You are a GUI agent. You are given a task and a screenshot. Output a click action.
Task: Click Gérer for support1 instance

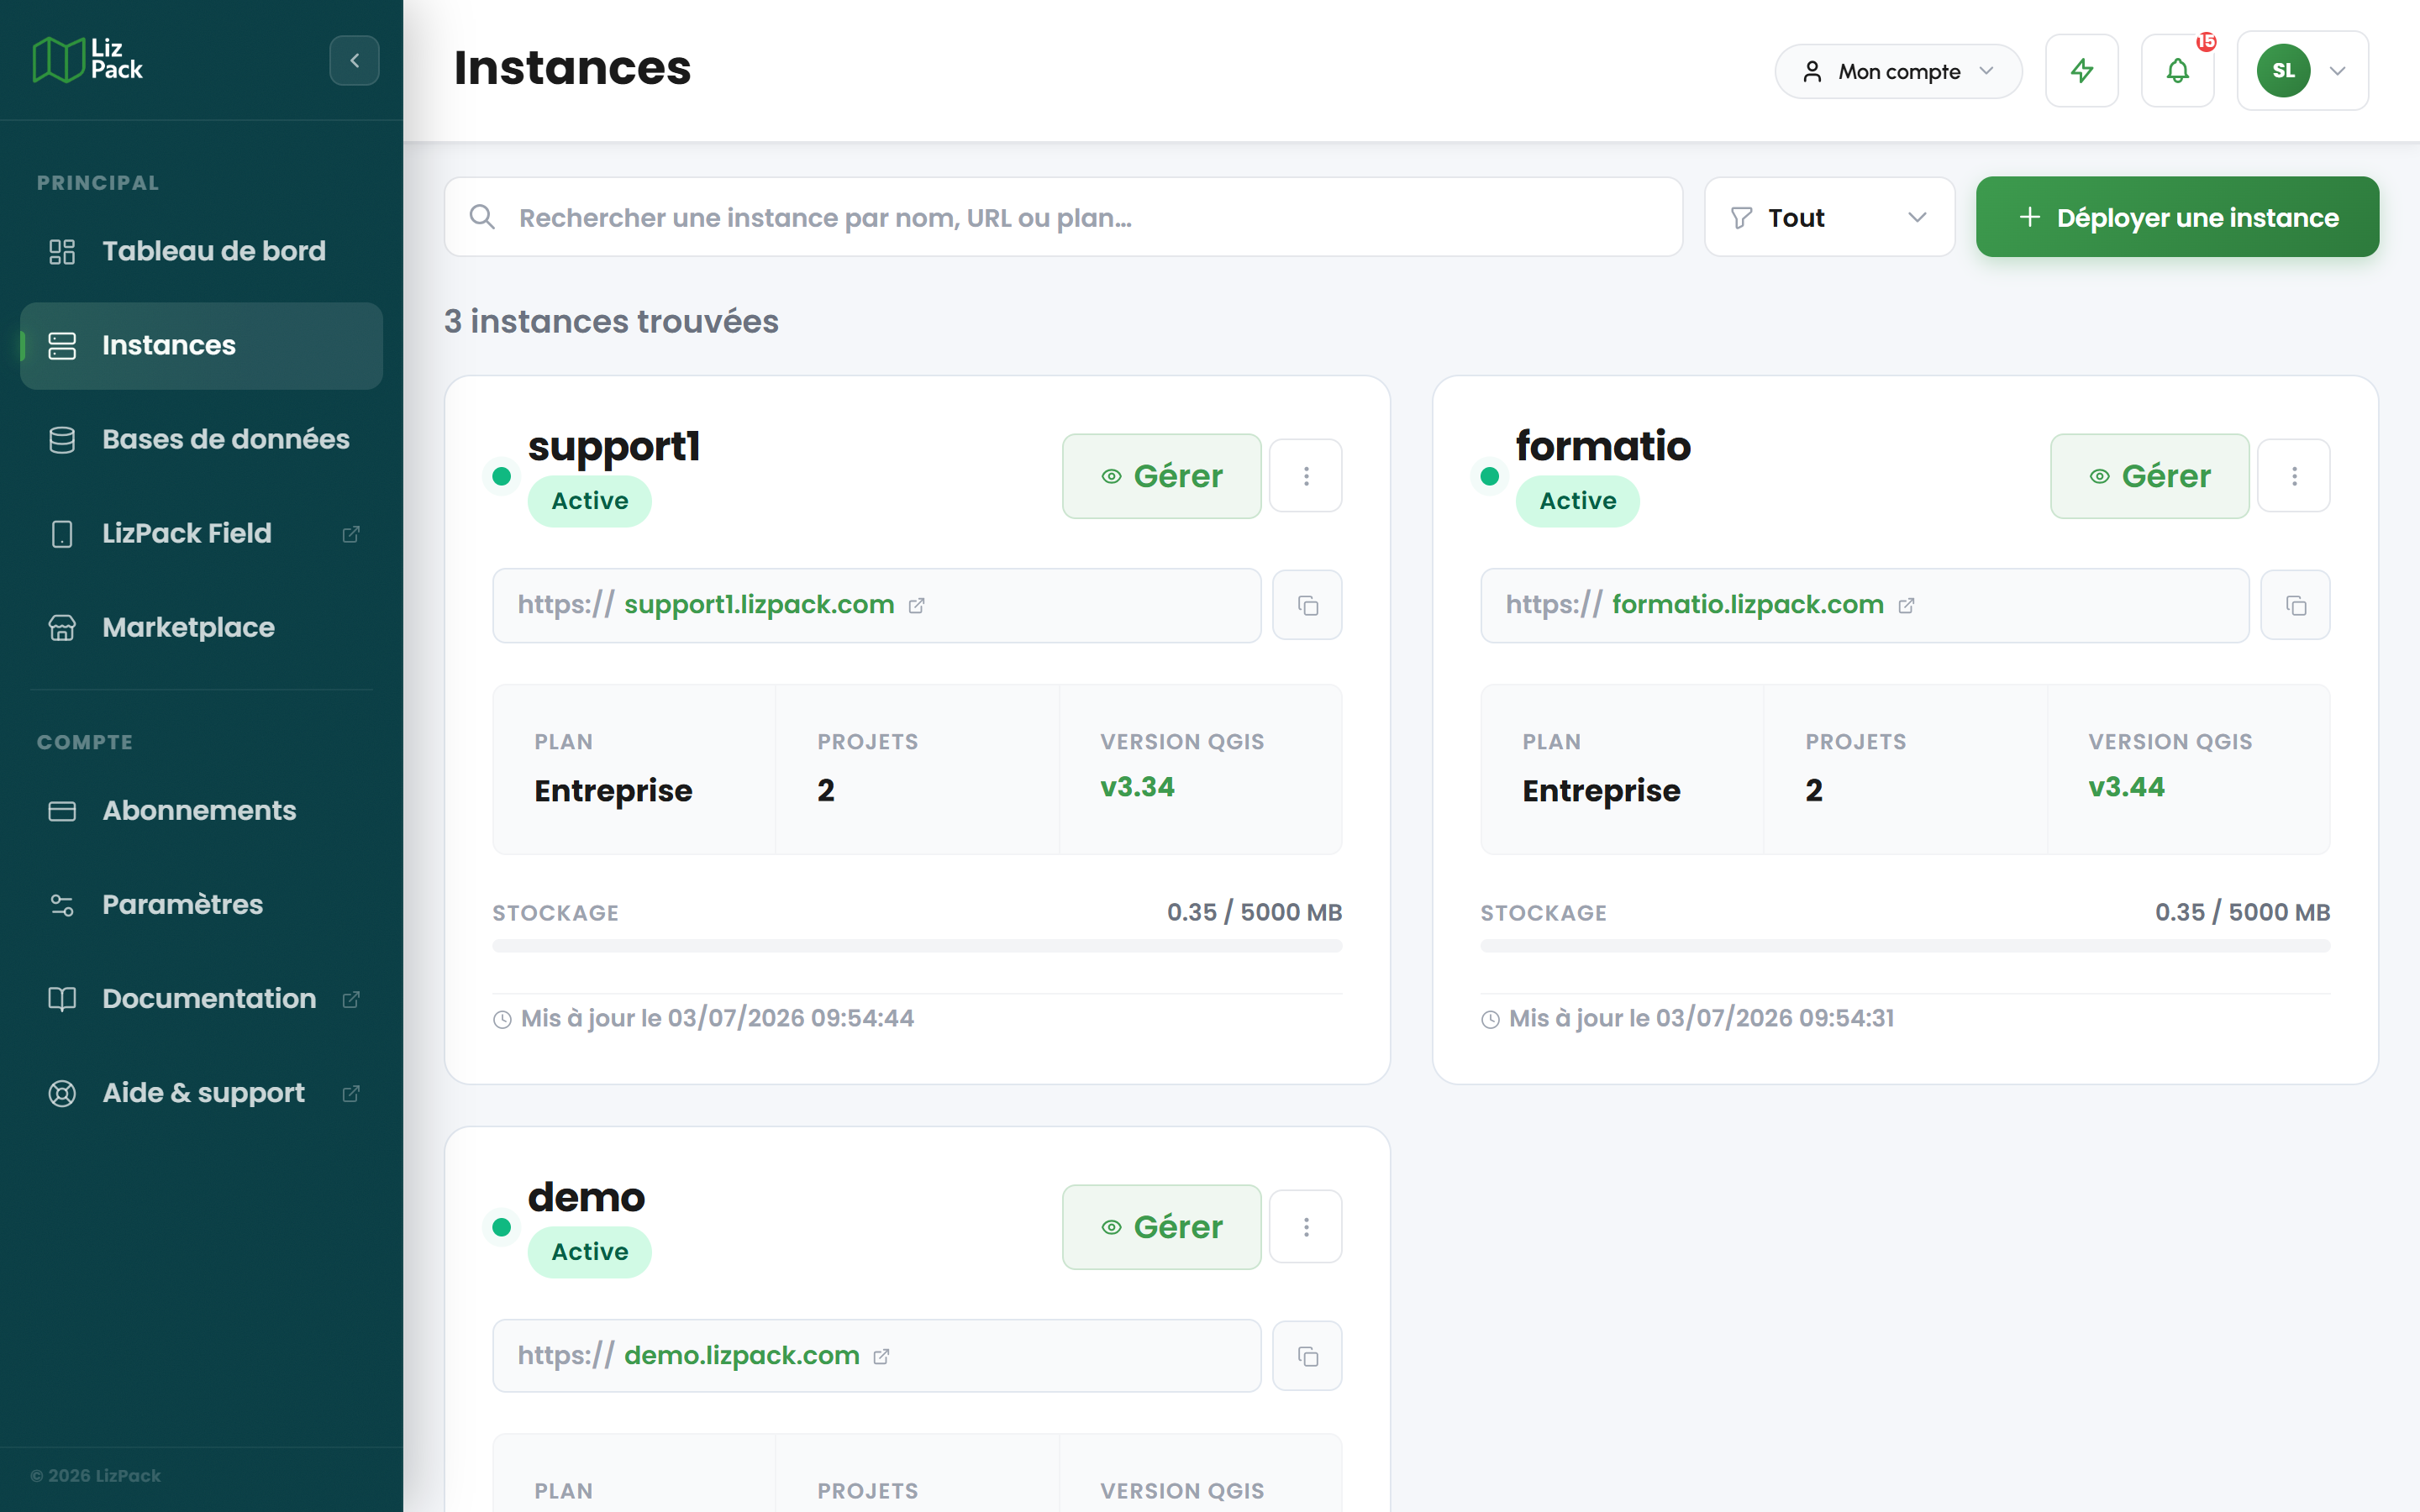pos(1161,476)
